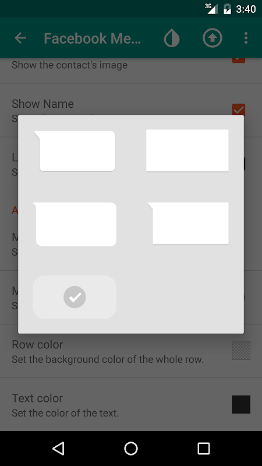Tap the circular upload arrow icon
Screen dimensions: 262x466
coord(213,38)
